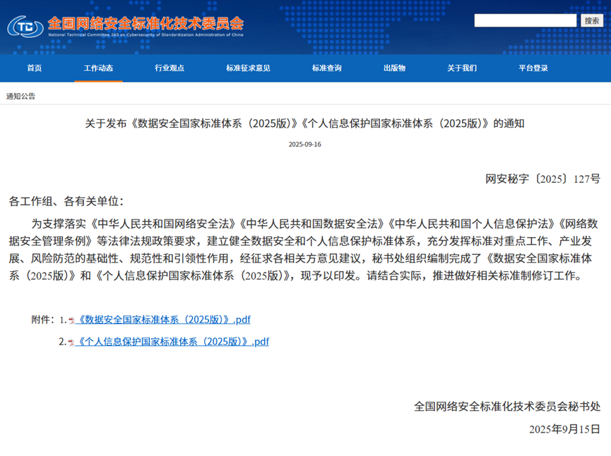Click the committee name banner text

tap(145, 21)
